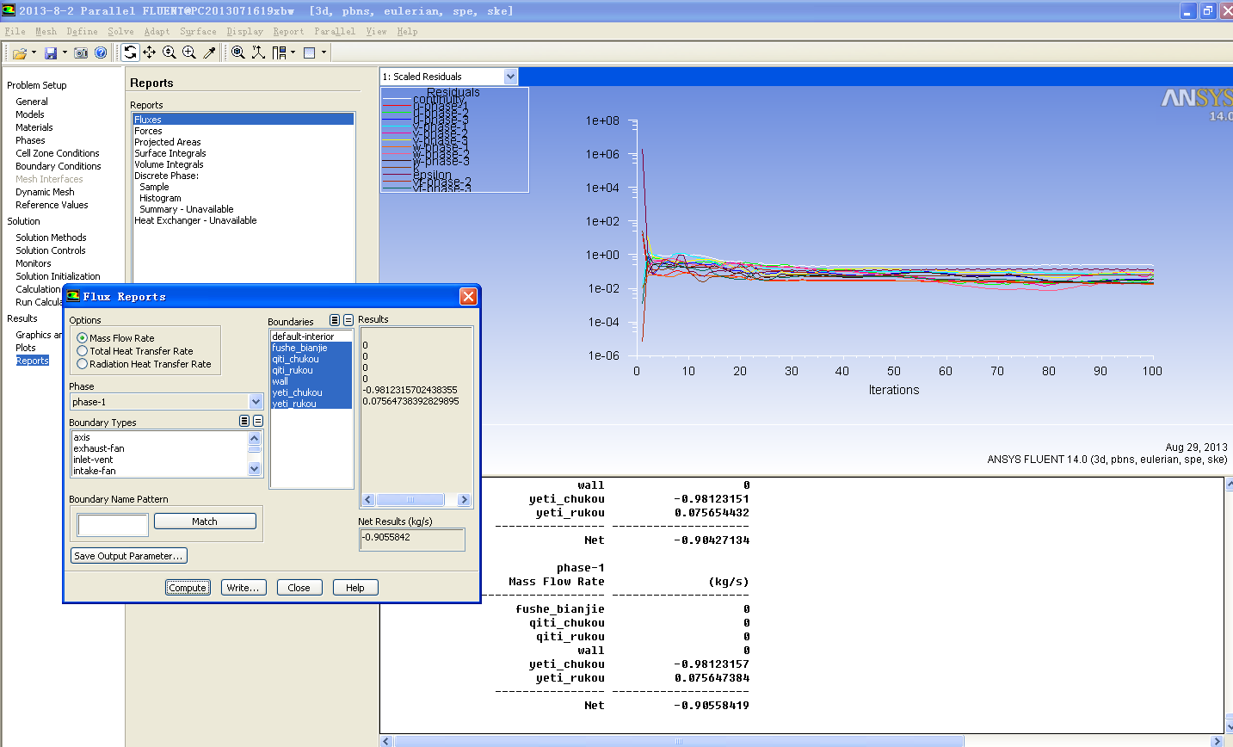Open the Solve menu
This screenshot has width=1233, height=747.
tap(120, 32)
